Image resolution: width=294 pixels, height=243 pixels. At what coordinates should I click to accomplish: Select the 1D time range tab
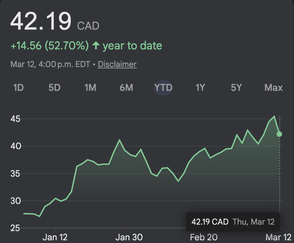18,88
